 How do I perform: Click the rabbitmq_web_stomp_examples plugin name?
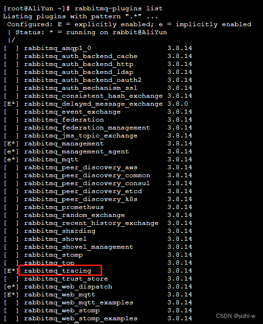[80, 318]
